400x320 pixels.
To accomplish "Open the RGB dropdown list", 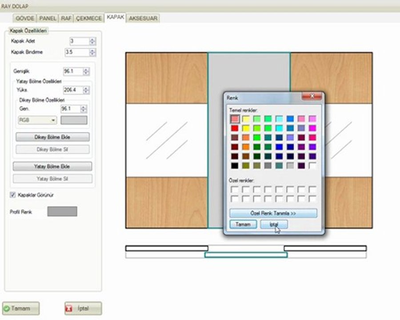I will 37,120.
